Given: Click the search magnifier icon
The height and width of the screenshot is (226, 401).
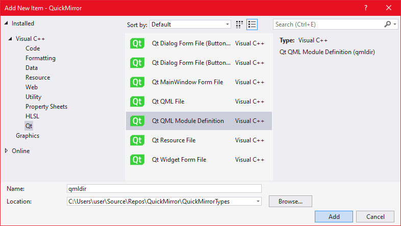Looking at the screenshot, I should pos(388,24).
